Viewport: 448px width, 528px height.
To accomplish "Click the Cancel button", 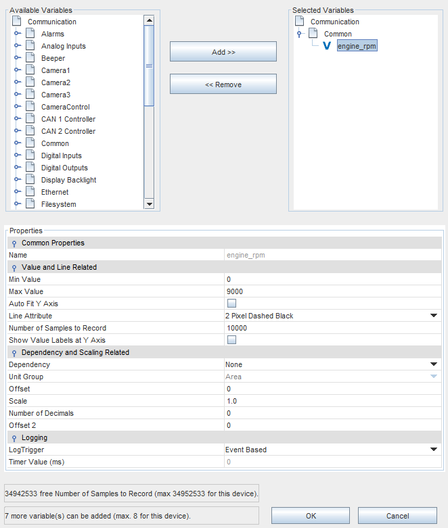I will point(397,516).
